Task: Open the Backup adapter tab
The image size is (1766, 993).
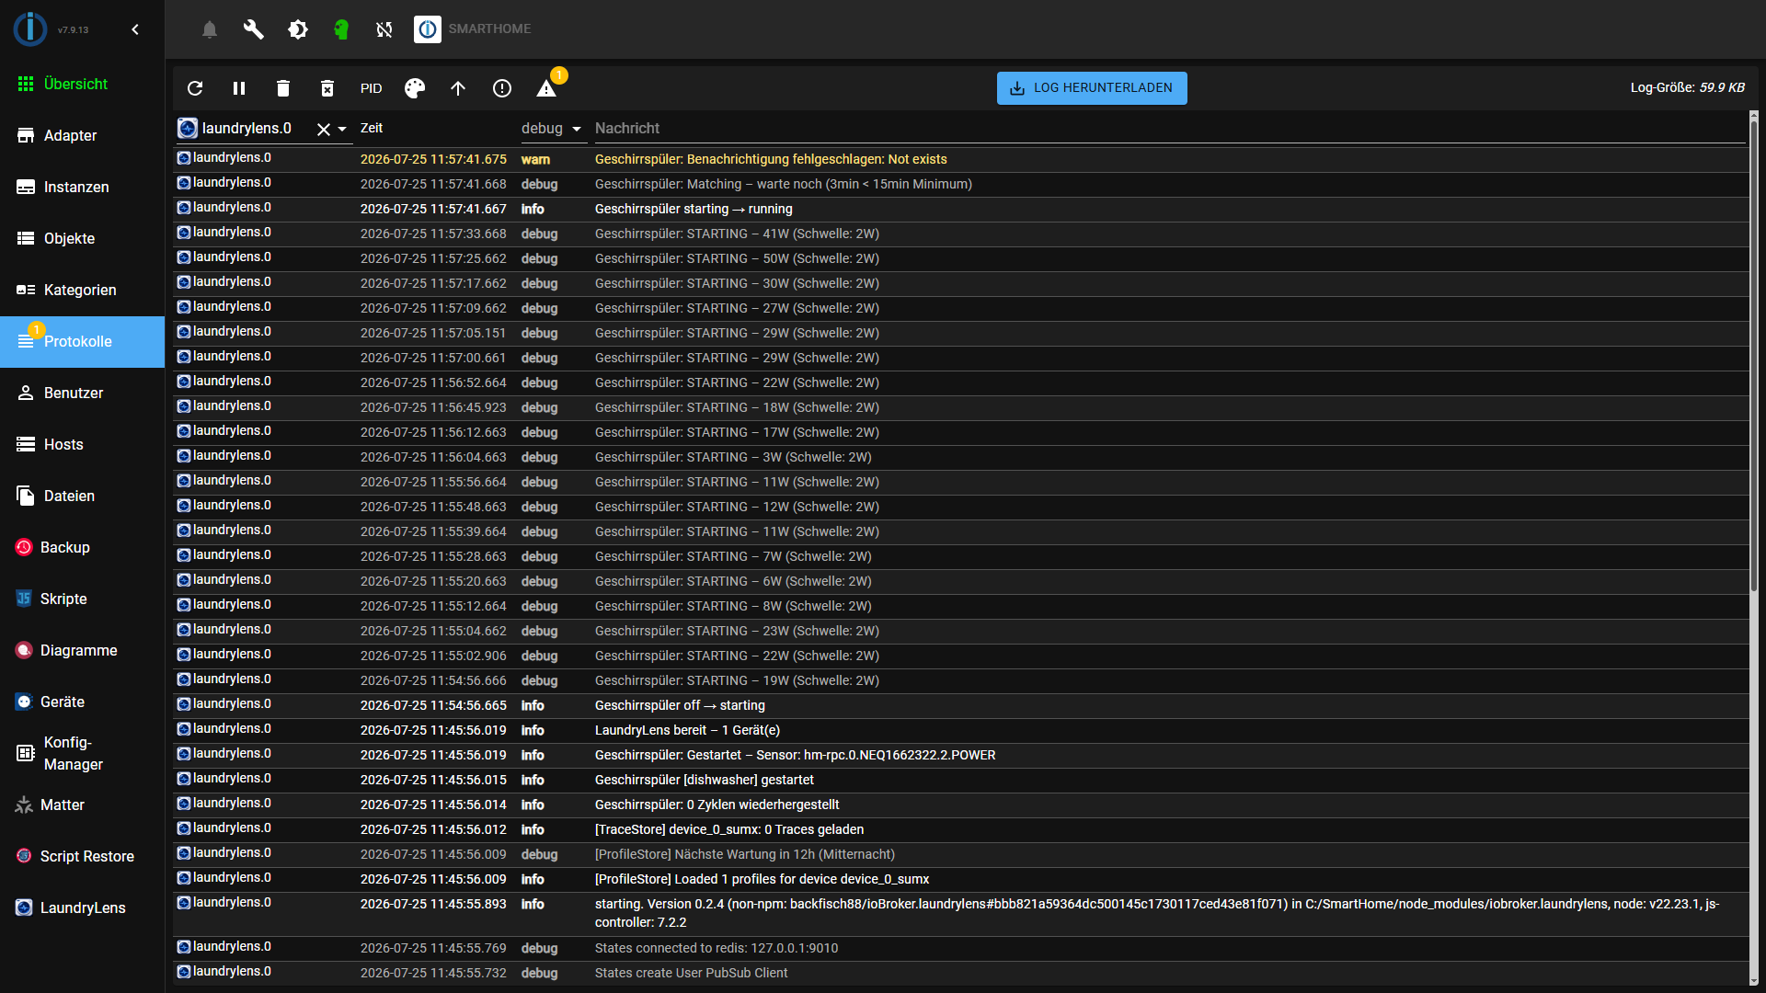Action: [x=82, y=547]
